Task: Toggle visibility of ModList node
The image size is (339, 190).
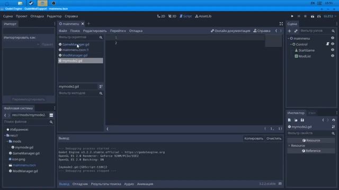Action: point(333,56)
